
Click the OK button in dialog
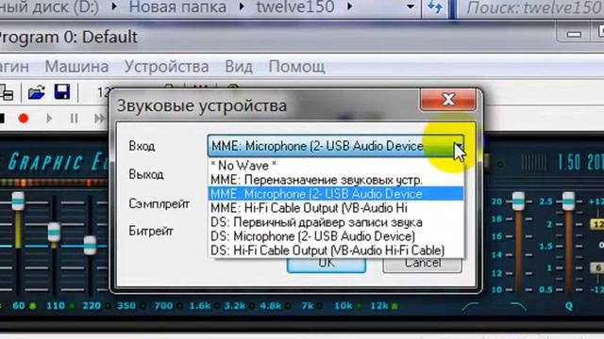click(327, 265)
